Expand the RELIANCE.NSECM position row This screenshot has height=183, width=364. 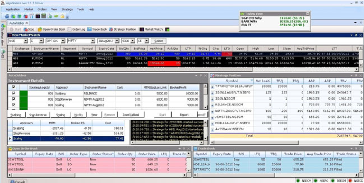(212, 105)
